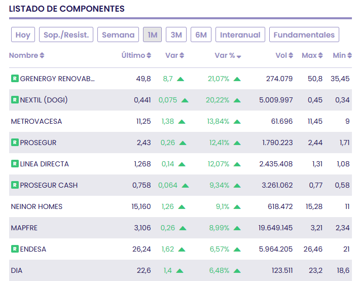Sort the table by Min column
Viewport: 358px width, 281px height.
point(350,55)
